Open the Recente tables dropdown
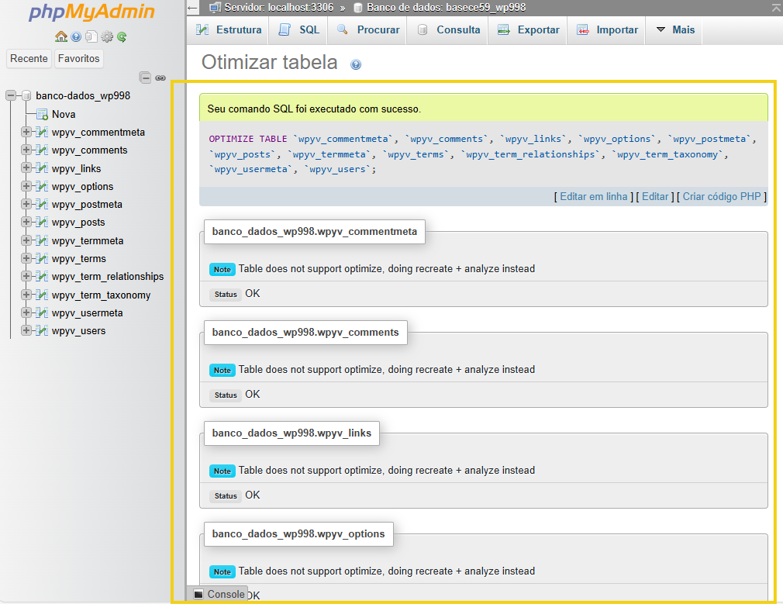 pyautogui.click(x=29, y=58)
